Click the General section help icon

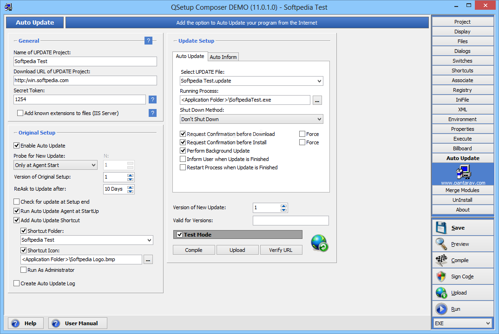point(148,41)
